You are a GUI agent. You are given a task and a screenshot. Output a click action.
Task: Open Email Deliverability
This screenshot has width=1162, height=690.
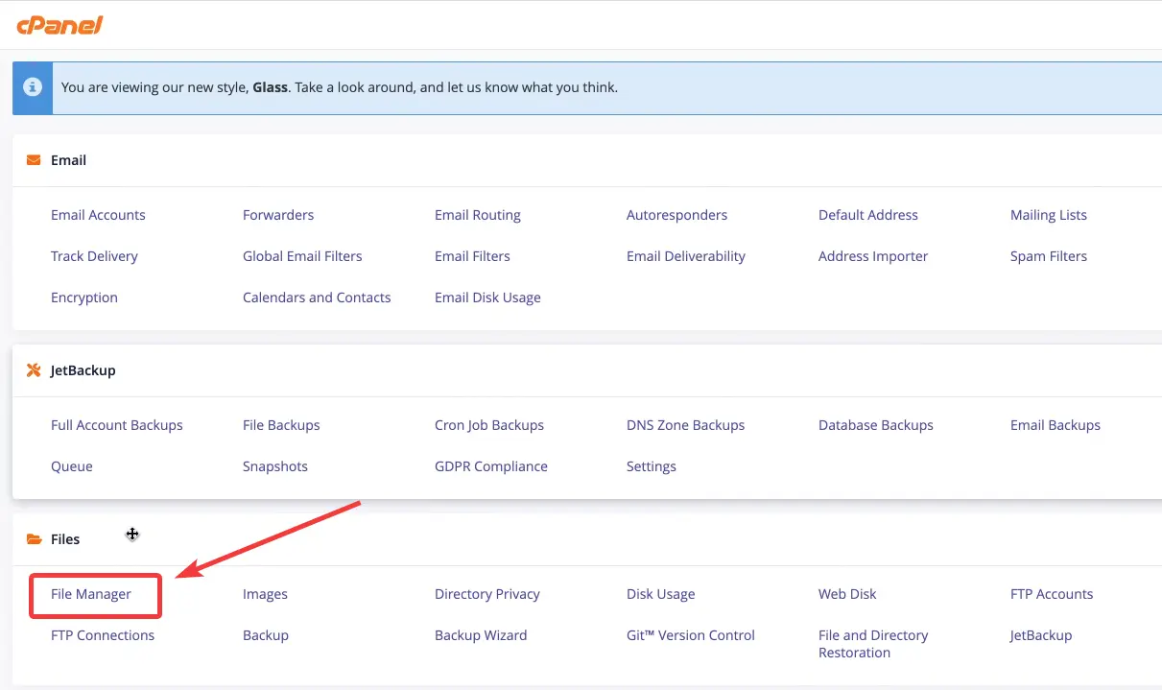point(686,256)
